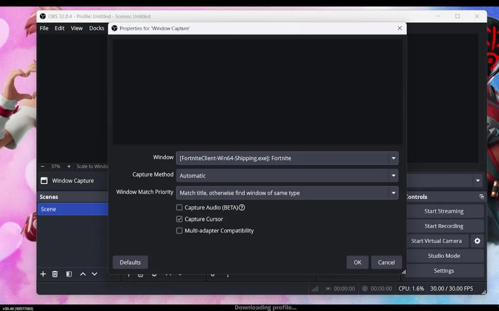Screen dimensions: 499x311
Task: Click the CPU: 1.6% status text
Action: (411, 289)
